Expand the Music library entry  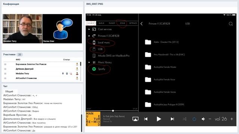point(89,62)
